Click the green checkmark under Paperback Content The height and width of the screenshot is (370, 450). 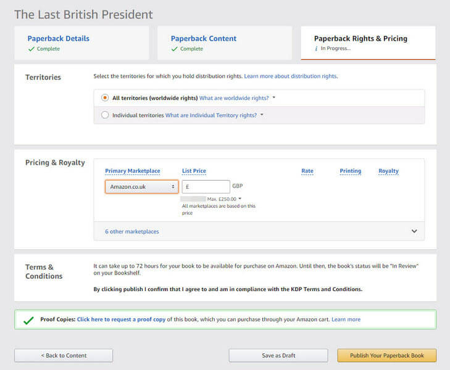[x=175, y=49]
